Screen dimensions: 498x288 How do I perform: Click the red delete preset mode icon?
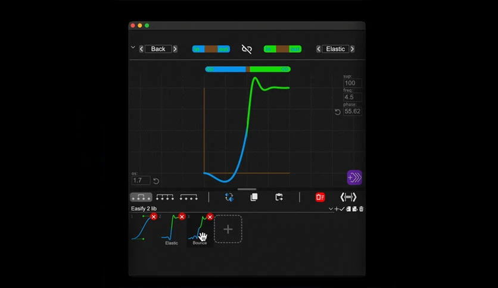tap(320, 197)
